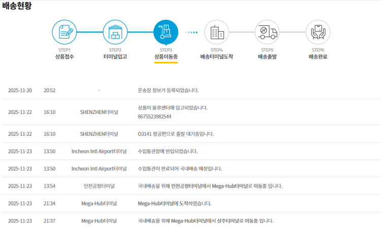
Task: Click the 배송터미널도착 building step icon
Action: click(217, 32)
